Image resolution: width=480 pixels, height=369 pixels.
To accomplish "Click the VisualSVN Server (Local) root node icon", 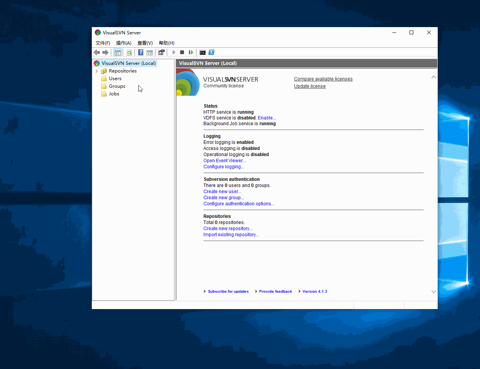I will (x=97, y=63).
